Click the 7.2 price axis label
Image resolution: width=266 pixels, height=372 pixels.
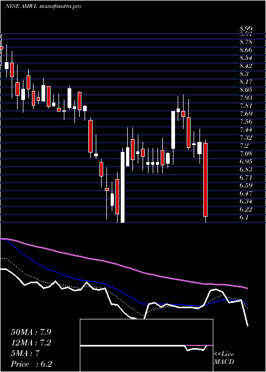click(244, 146)
